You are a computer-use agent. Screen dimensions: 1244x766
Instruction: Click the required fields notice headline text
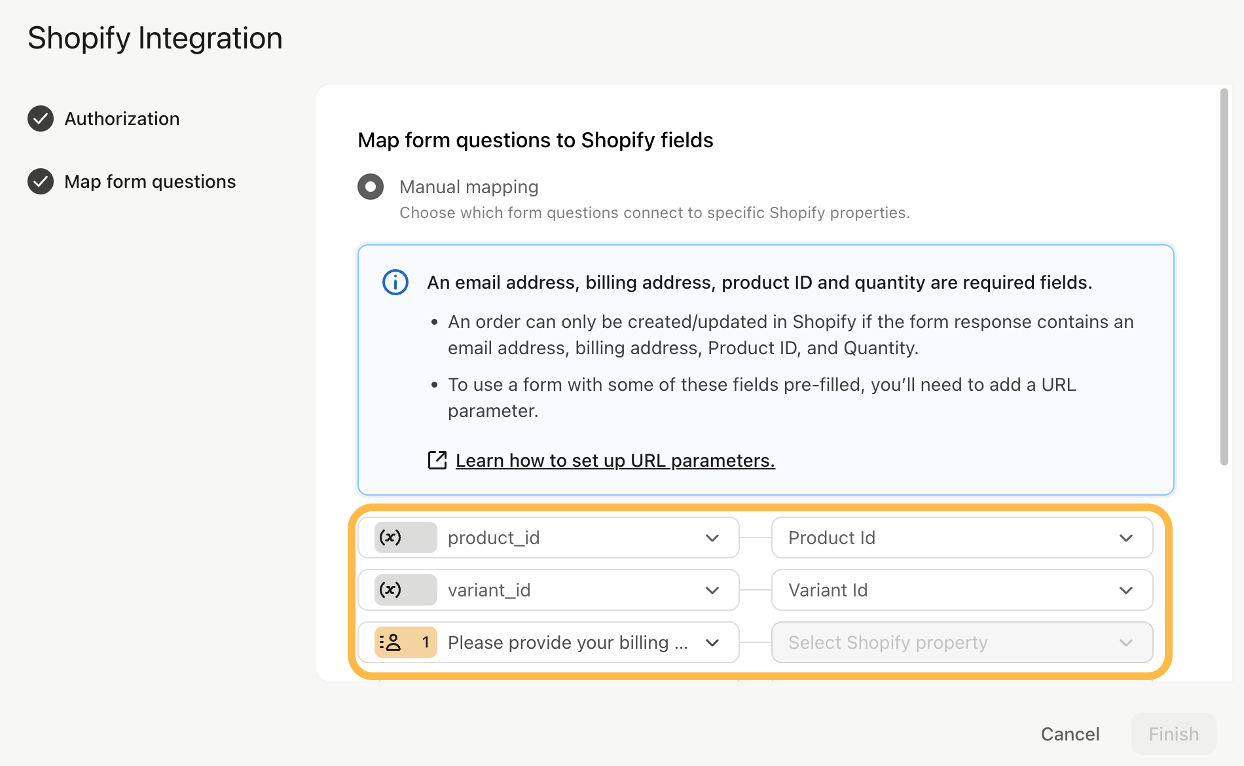tap(759, 282)
